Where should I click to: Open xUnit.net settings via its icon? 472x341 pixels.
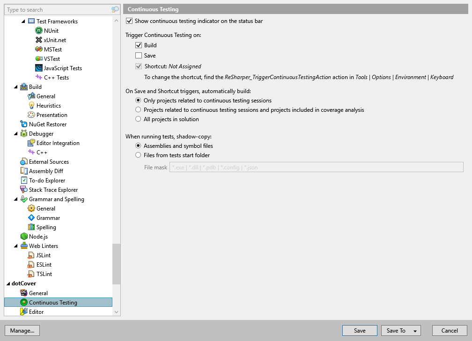tap(40, 40)
